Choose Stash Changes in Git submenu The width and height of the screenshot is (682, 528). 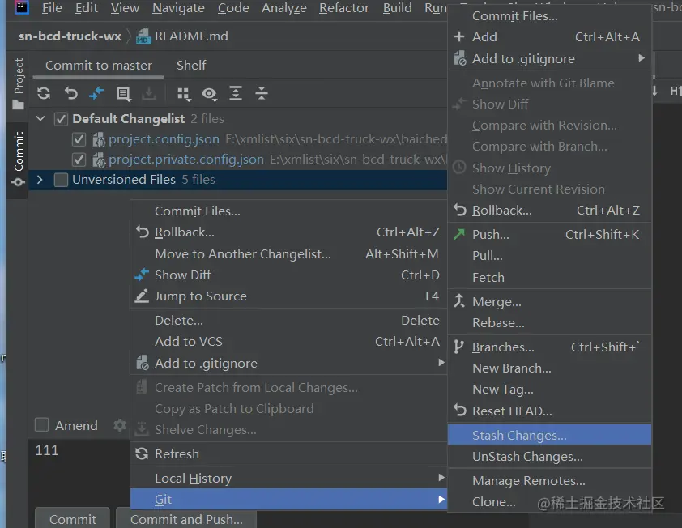point(549,435)
